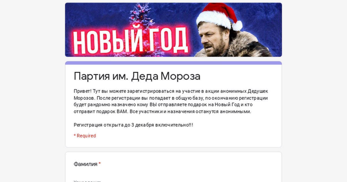
Task: Click the Фамилия question label
Action: coord(86,164)
